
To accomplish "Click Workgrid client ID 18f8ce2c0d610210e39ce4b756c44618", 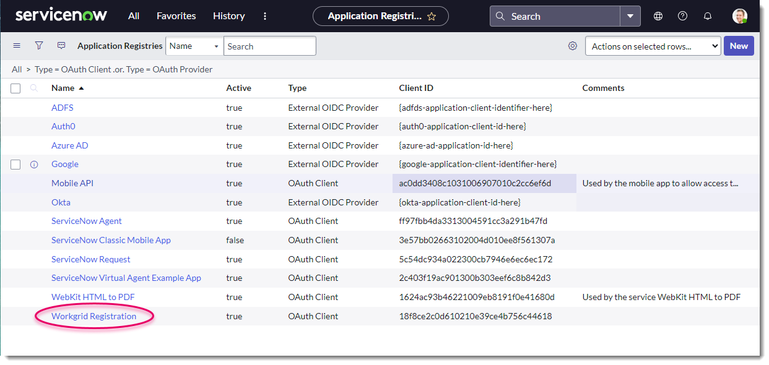I will point(476,316).
